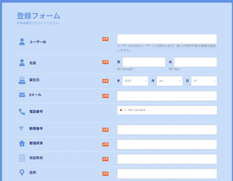The image size is (233, 181).
Task: Open the year dropdown showing 2023
Action: tap(135, 81)
